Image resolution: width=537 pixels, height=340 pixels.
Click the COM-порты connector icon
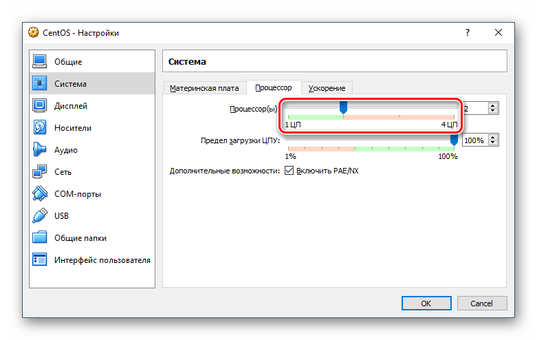point(40,193)
